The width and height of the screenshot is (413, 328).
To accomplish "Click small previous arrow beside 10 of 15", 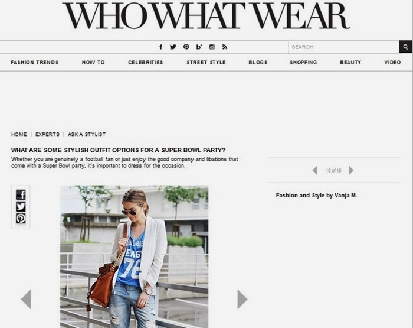I will [314, 170].
